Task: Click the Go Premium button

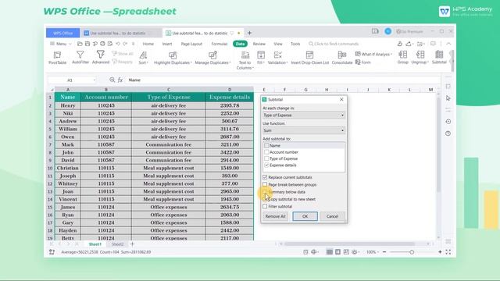Action: 409,31
